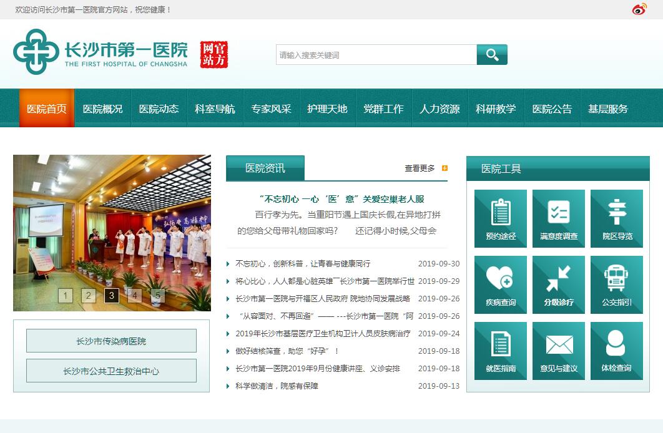Open 科室导航 navigation menu
Viewport: 663px width, 433px height.
(x=215, y=109)
